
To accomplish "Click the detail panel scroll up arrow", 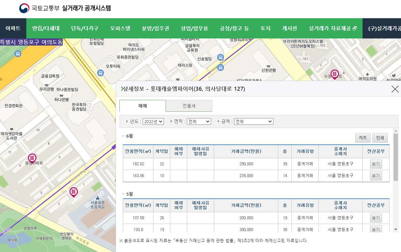I will point(396,131).
